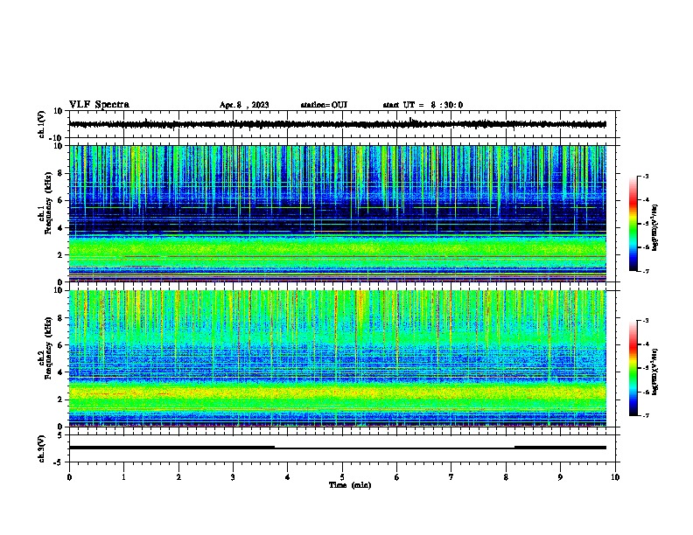Click inside the ch.2 spectrogram panel

pyautogui.click(x=337, y=358)
